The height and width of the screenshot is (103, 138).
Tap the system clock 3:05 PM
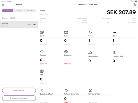(3, 1)
